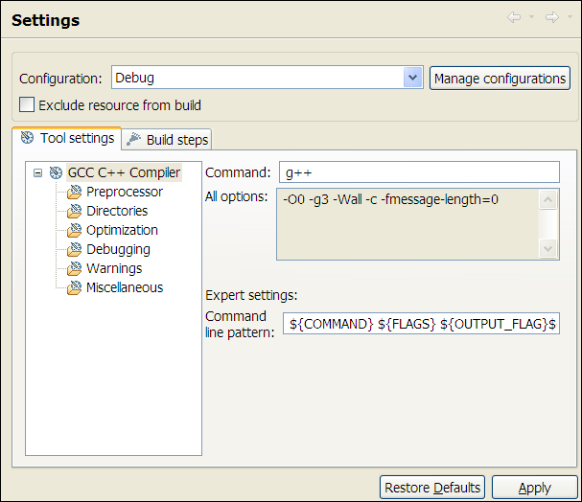Click the forward navigation arrow icon

pos(552,17)
